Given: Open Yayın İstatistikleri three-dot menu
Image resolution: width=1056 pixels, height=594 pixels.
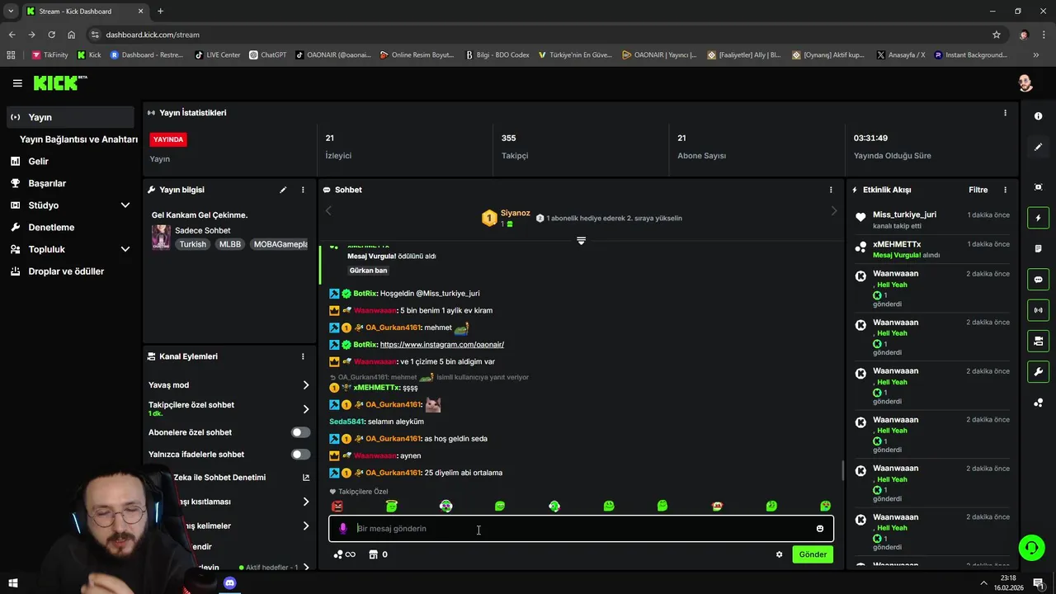Looking at the screenshot, I should point(1005,113).
